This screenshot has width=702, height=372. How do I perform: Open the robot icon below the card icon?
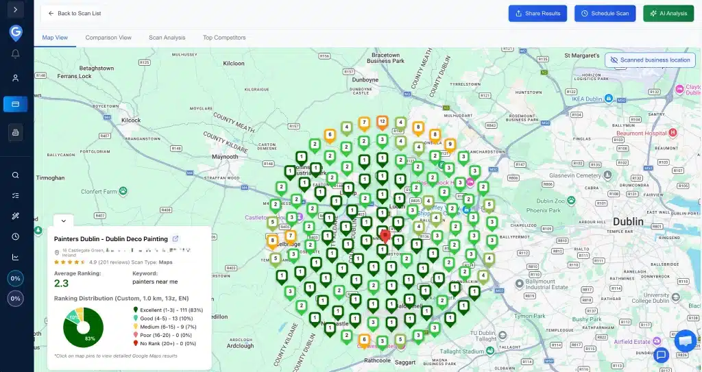pos(15,132)
